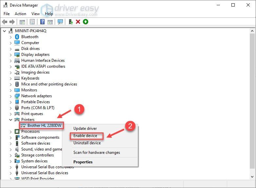Viewport: 256px width, 188px height.
Task: Click the Network adapters category icon
Action: tap(17, 96)
